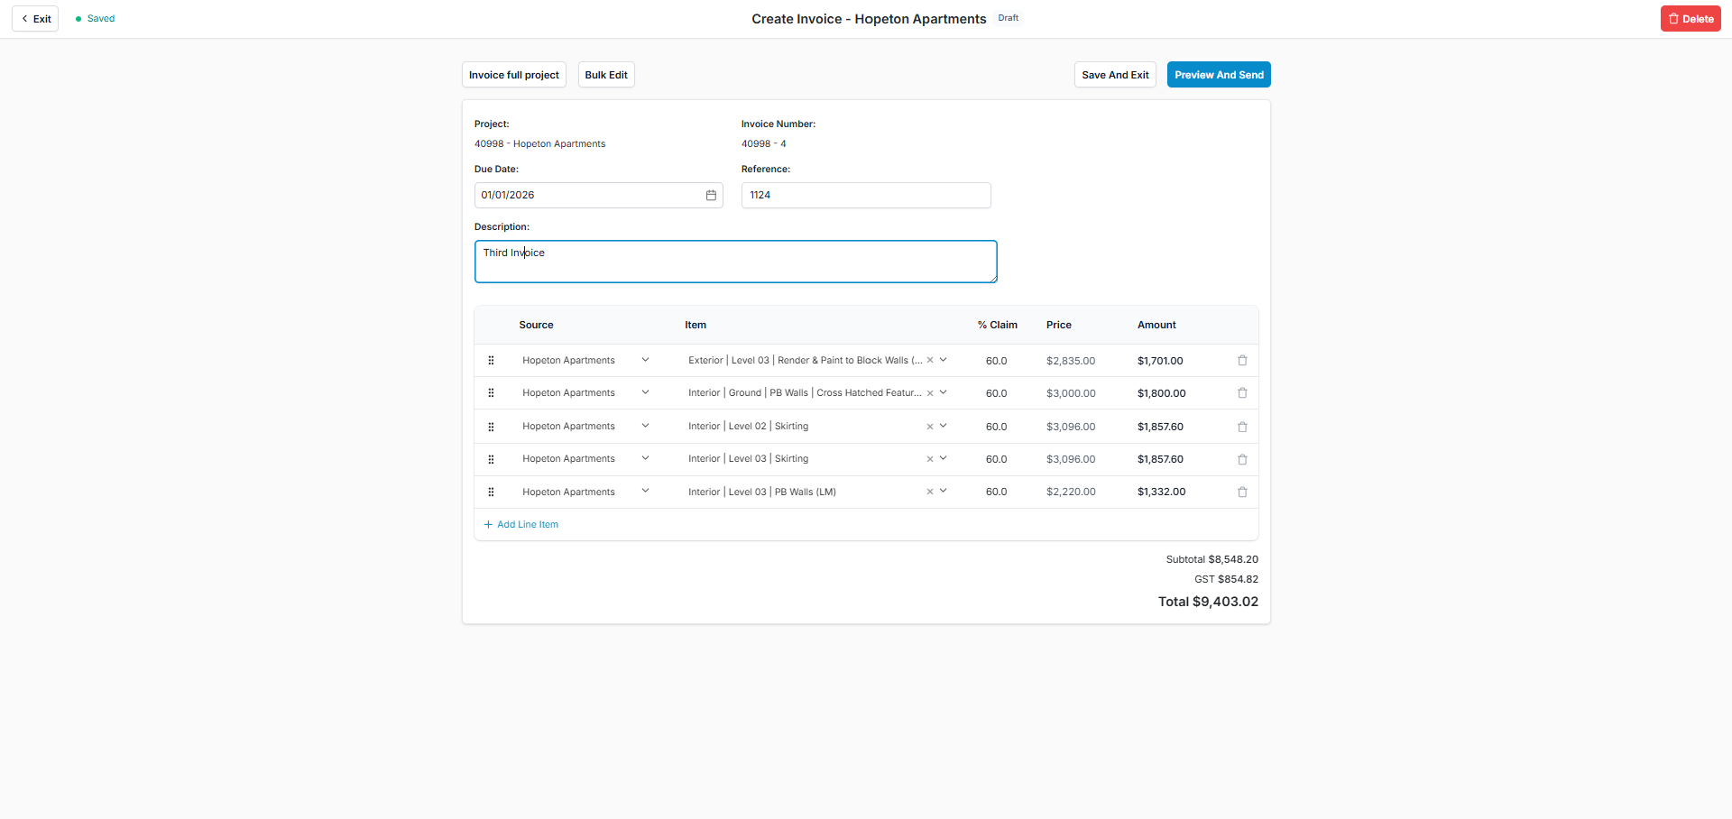Click the Reference input field
1732x819 pixels.
pos(865,195)
